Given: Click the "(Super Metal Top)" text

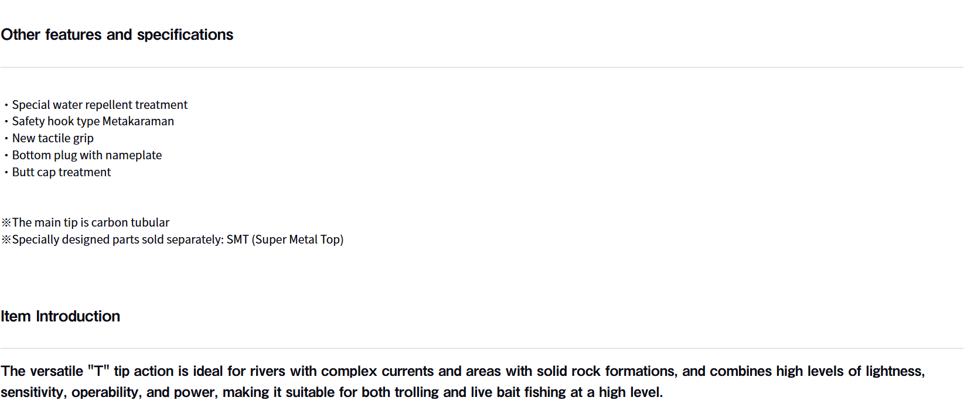Looking at the screenshot, I should (298, 239).
